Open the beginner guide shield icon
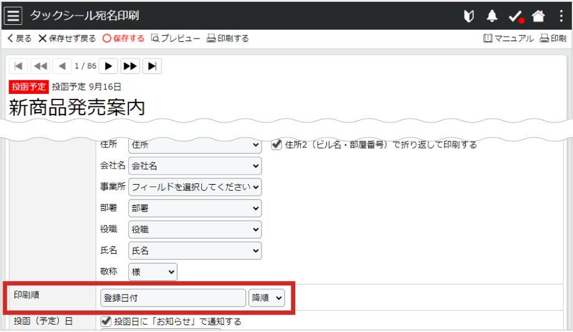 469,16
